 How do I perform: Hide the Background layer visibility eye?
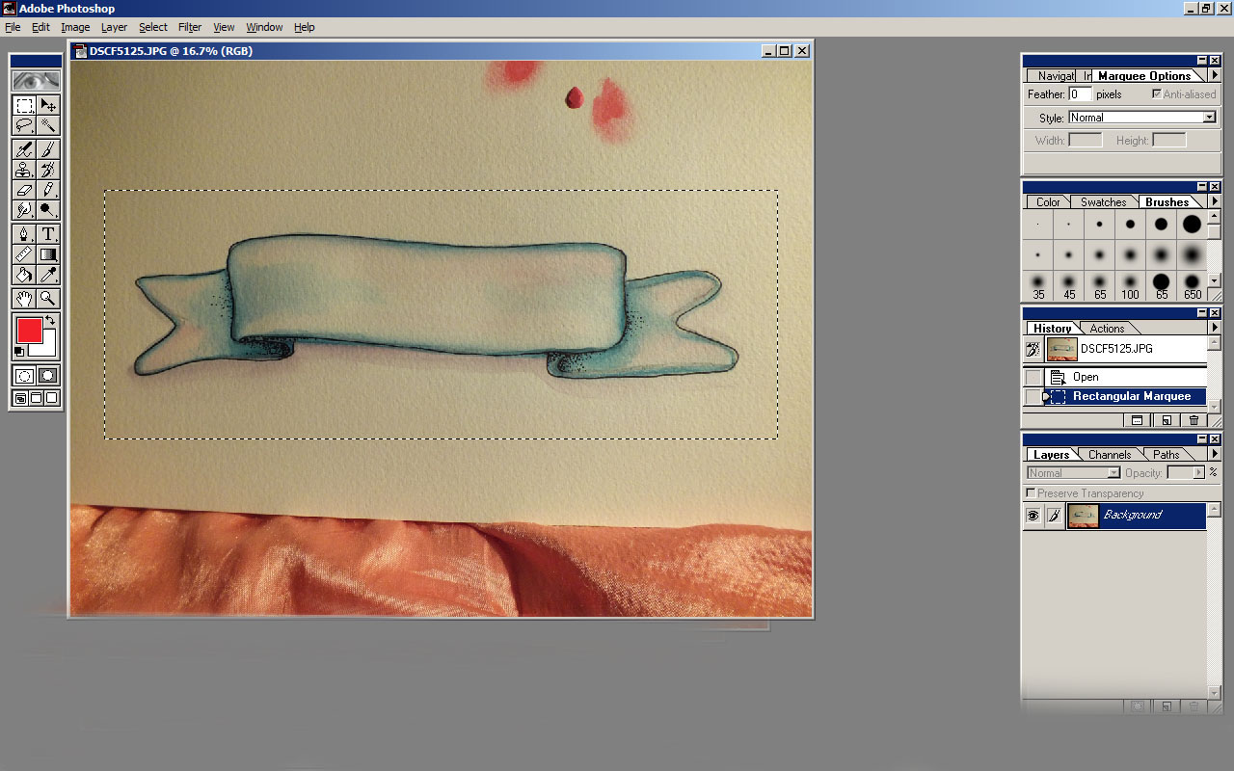pyautogui.click(x=1033, y=516)
